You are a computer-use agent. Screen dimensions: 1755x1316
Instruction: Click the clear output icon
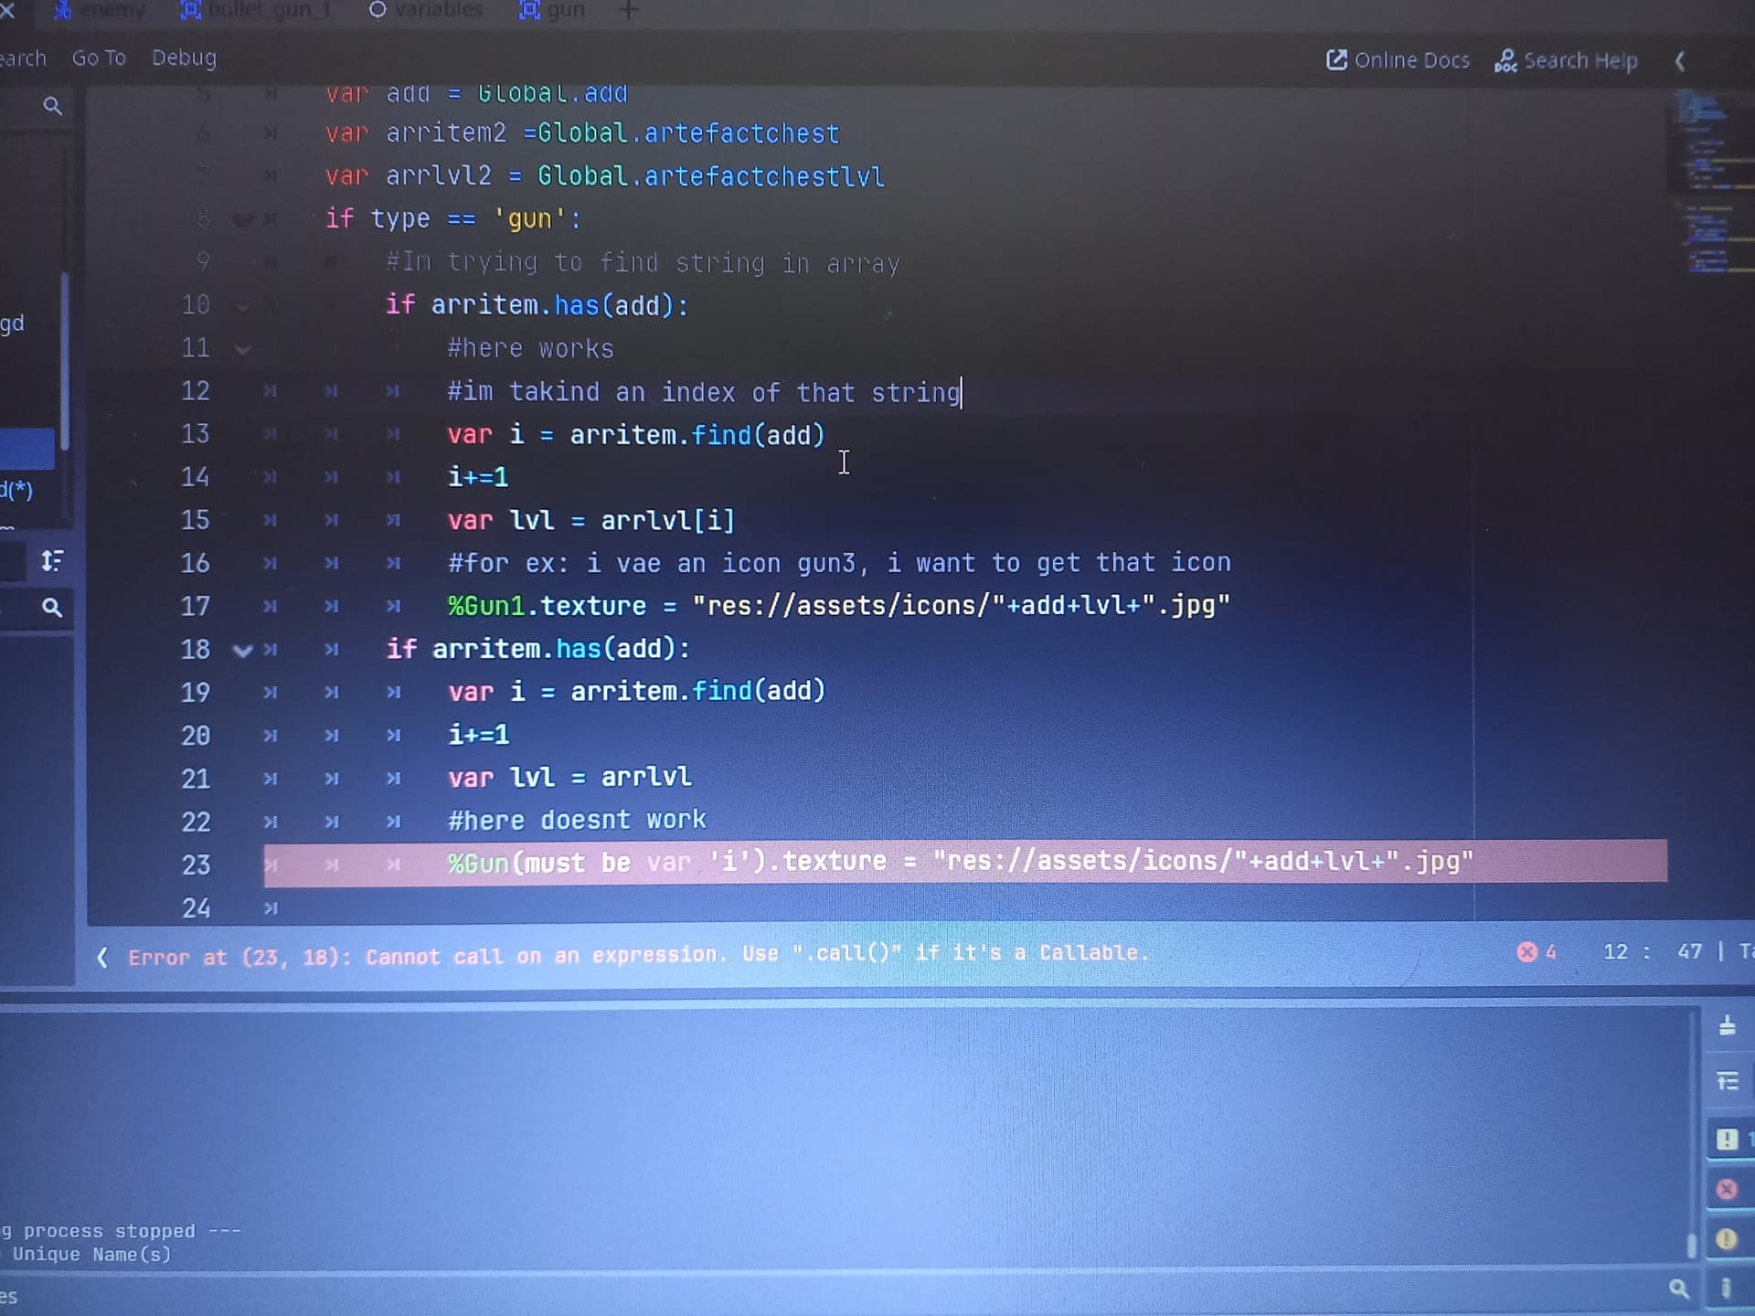[1727, 1026]
